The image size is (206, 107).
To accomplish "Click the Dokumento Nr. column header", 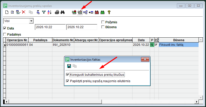I will (63, 40).
